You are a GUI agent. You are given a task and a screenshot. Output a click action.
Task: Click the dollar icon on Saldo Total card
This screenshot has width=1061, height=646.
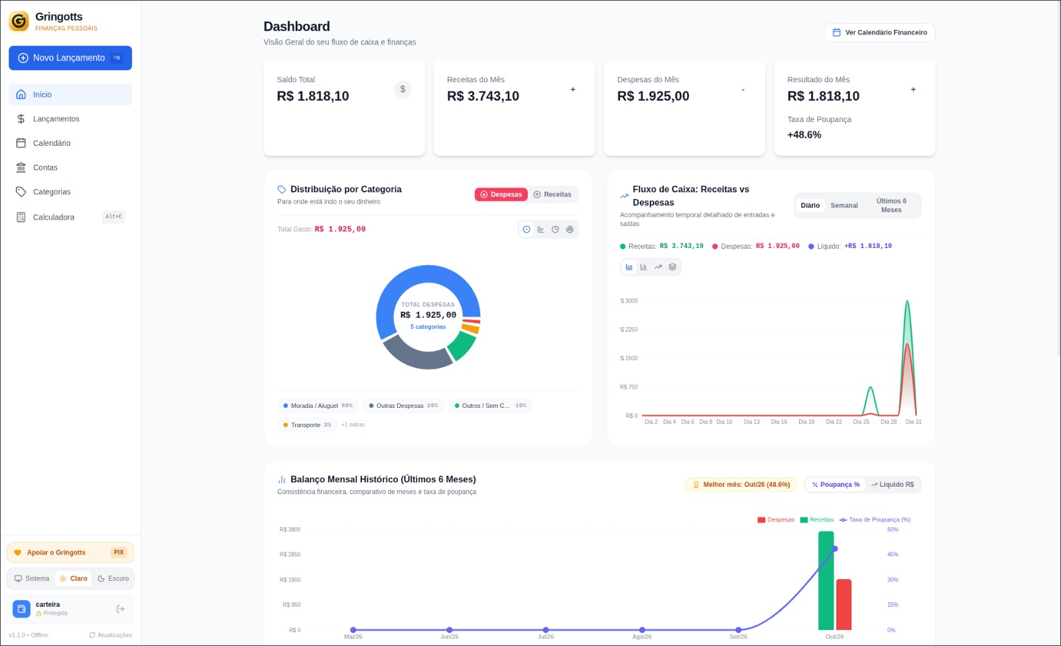point(403,90)
